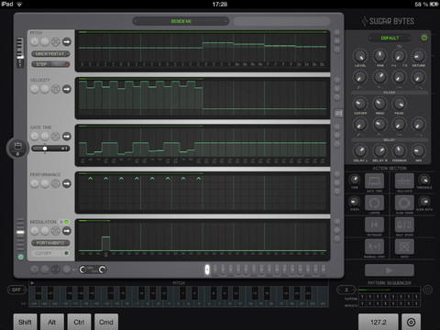Click the DELAY L knob
The height and width of the screenshot is (330, 440).
tap(360, 151)
